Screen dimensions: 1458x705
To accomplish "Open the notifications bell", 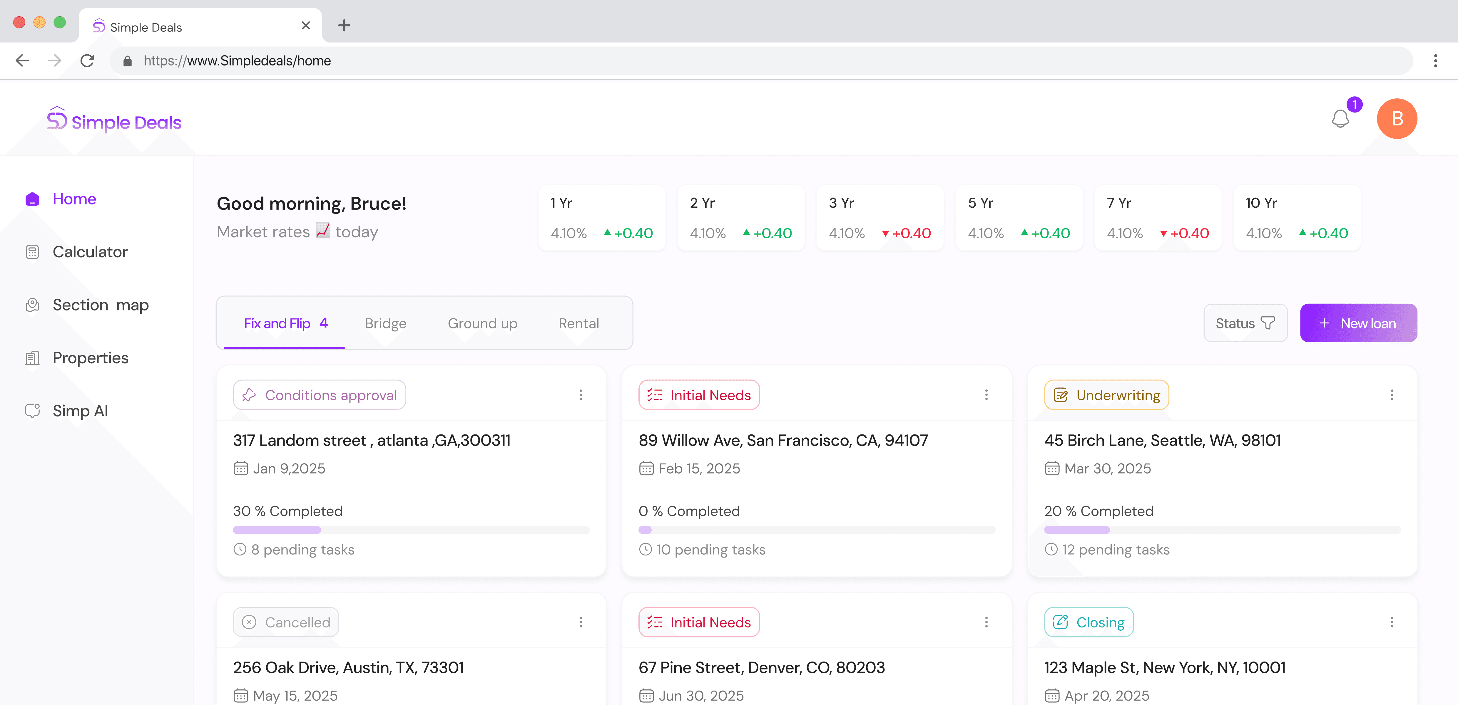I will click(1340, 119).
